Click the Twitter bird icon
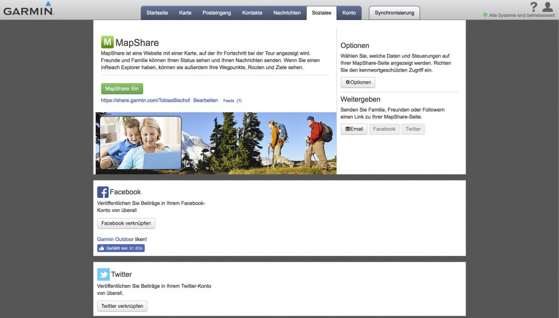Image resolution: width=559 pixels, height=318 pixels. pyautogui.click(x=103, y=274)
